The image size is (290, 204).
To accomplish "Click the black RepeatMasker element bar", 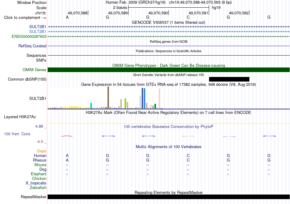I will coord(169,197).
